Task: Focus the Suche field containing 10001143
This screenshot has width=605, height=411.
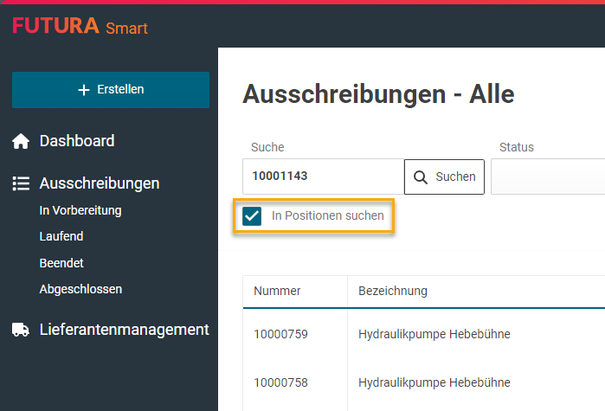Action: click(x=323, y=177)
